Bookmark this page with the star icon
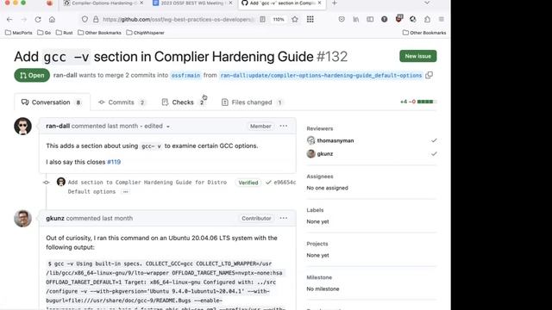This screenshot has height=310, width=552. click(x=295, y=19)
